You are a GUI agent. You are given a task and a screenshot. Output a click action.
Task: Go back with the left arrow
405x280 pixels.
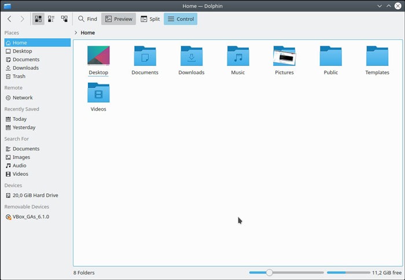click(x=9, y=19)
